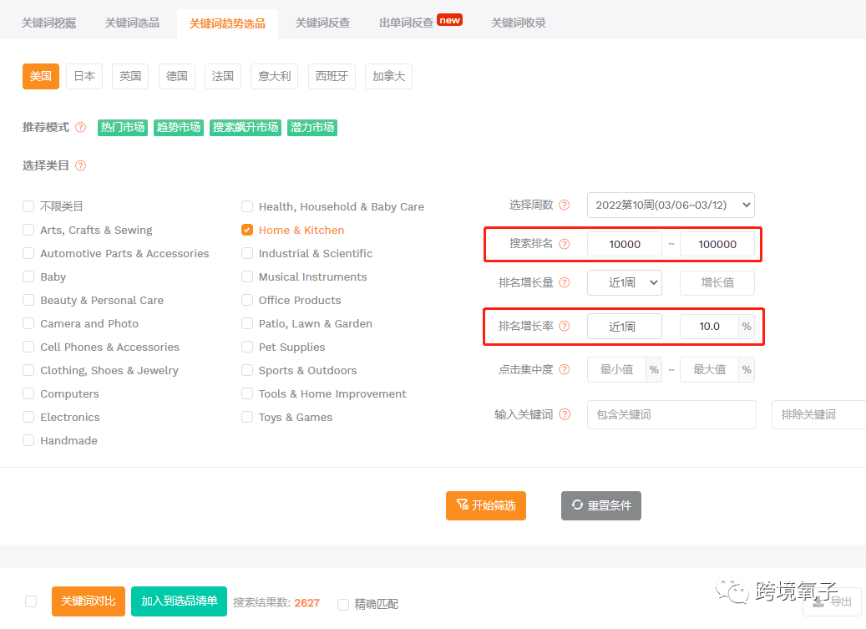Select the 加拿大 marketplace button
The image size is (866, 629).
(388, 76)
